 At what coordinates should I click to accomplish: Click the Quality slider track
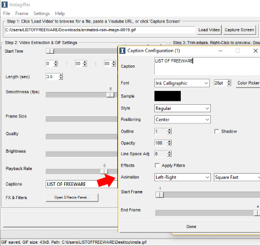81,137
